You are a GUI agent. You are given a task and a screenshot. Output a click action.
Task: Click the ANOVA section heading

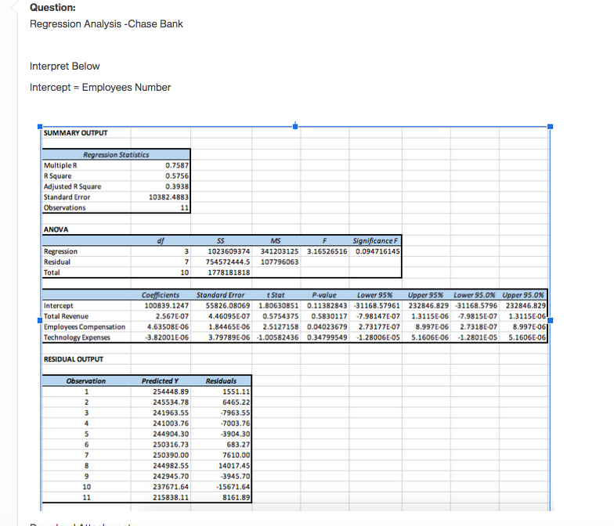point(56,229)
